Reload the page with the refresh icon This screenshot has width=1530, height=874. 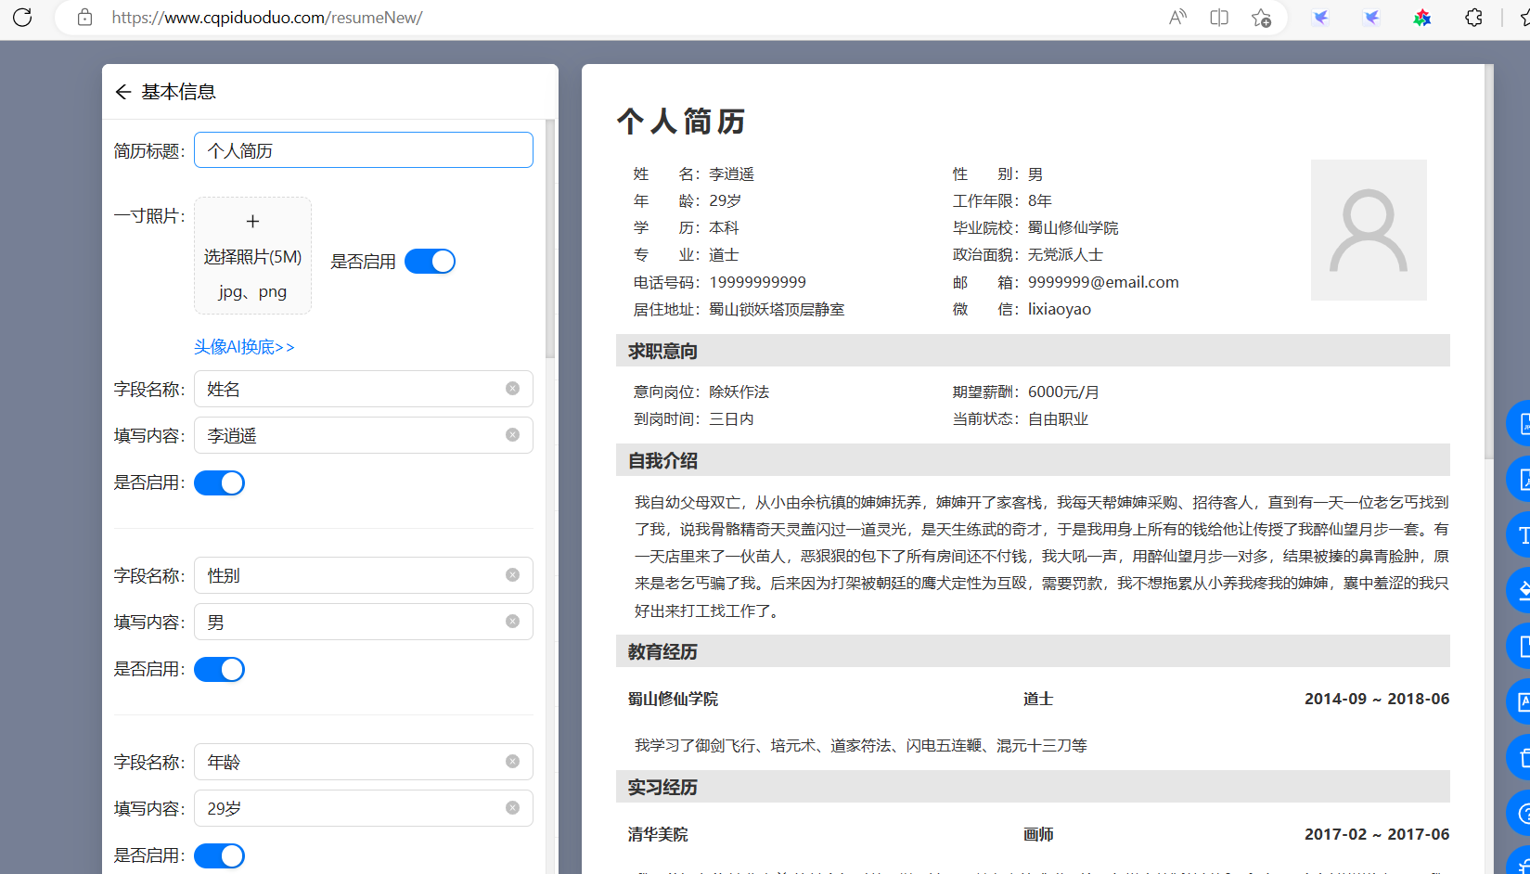click(22, 17)
